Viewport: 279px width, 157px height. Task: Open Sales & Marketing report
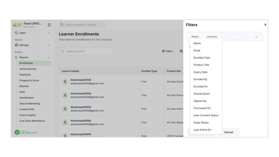29,104
